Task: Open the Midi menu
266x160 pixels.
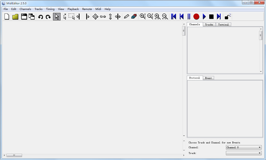Action: point(98,9)
